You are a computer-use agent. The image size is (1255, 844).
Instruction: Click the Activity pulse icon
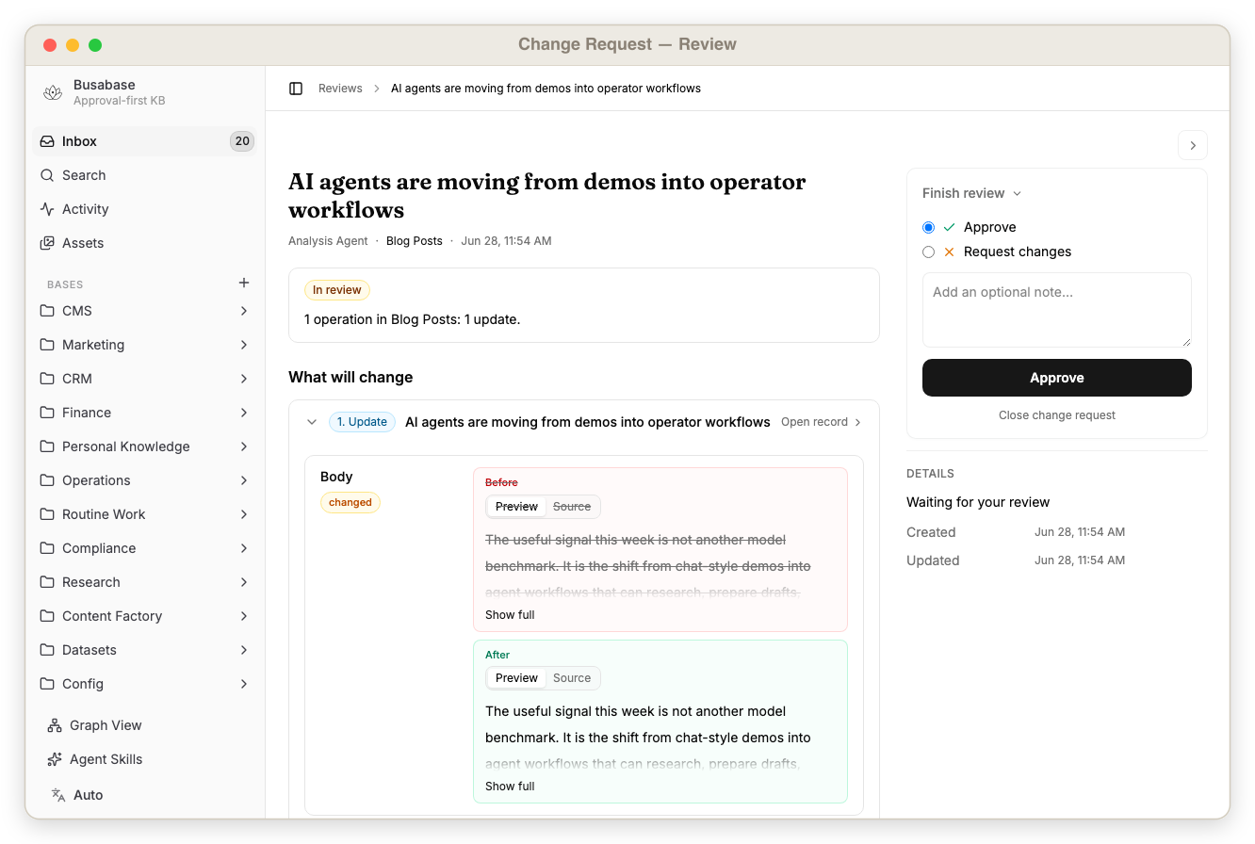pyautogui.click(x=47, y=209)
